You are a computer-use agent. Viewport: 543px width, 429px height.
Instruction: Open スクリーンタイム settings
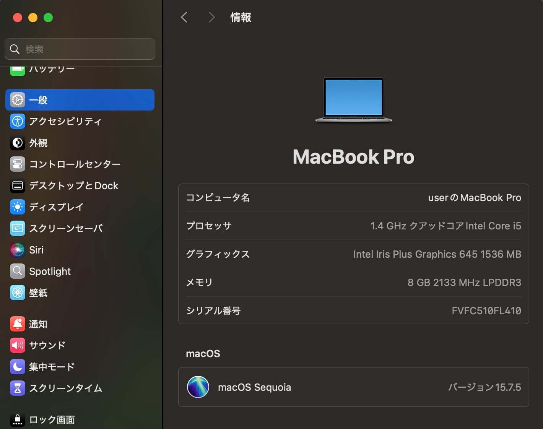point(80,388)
